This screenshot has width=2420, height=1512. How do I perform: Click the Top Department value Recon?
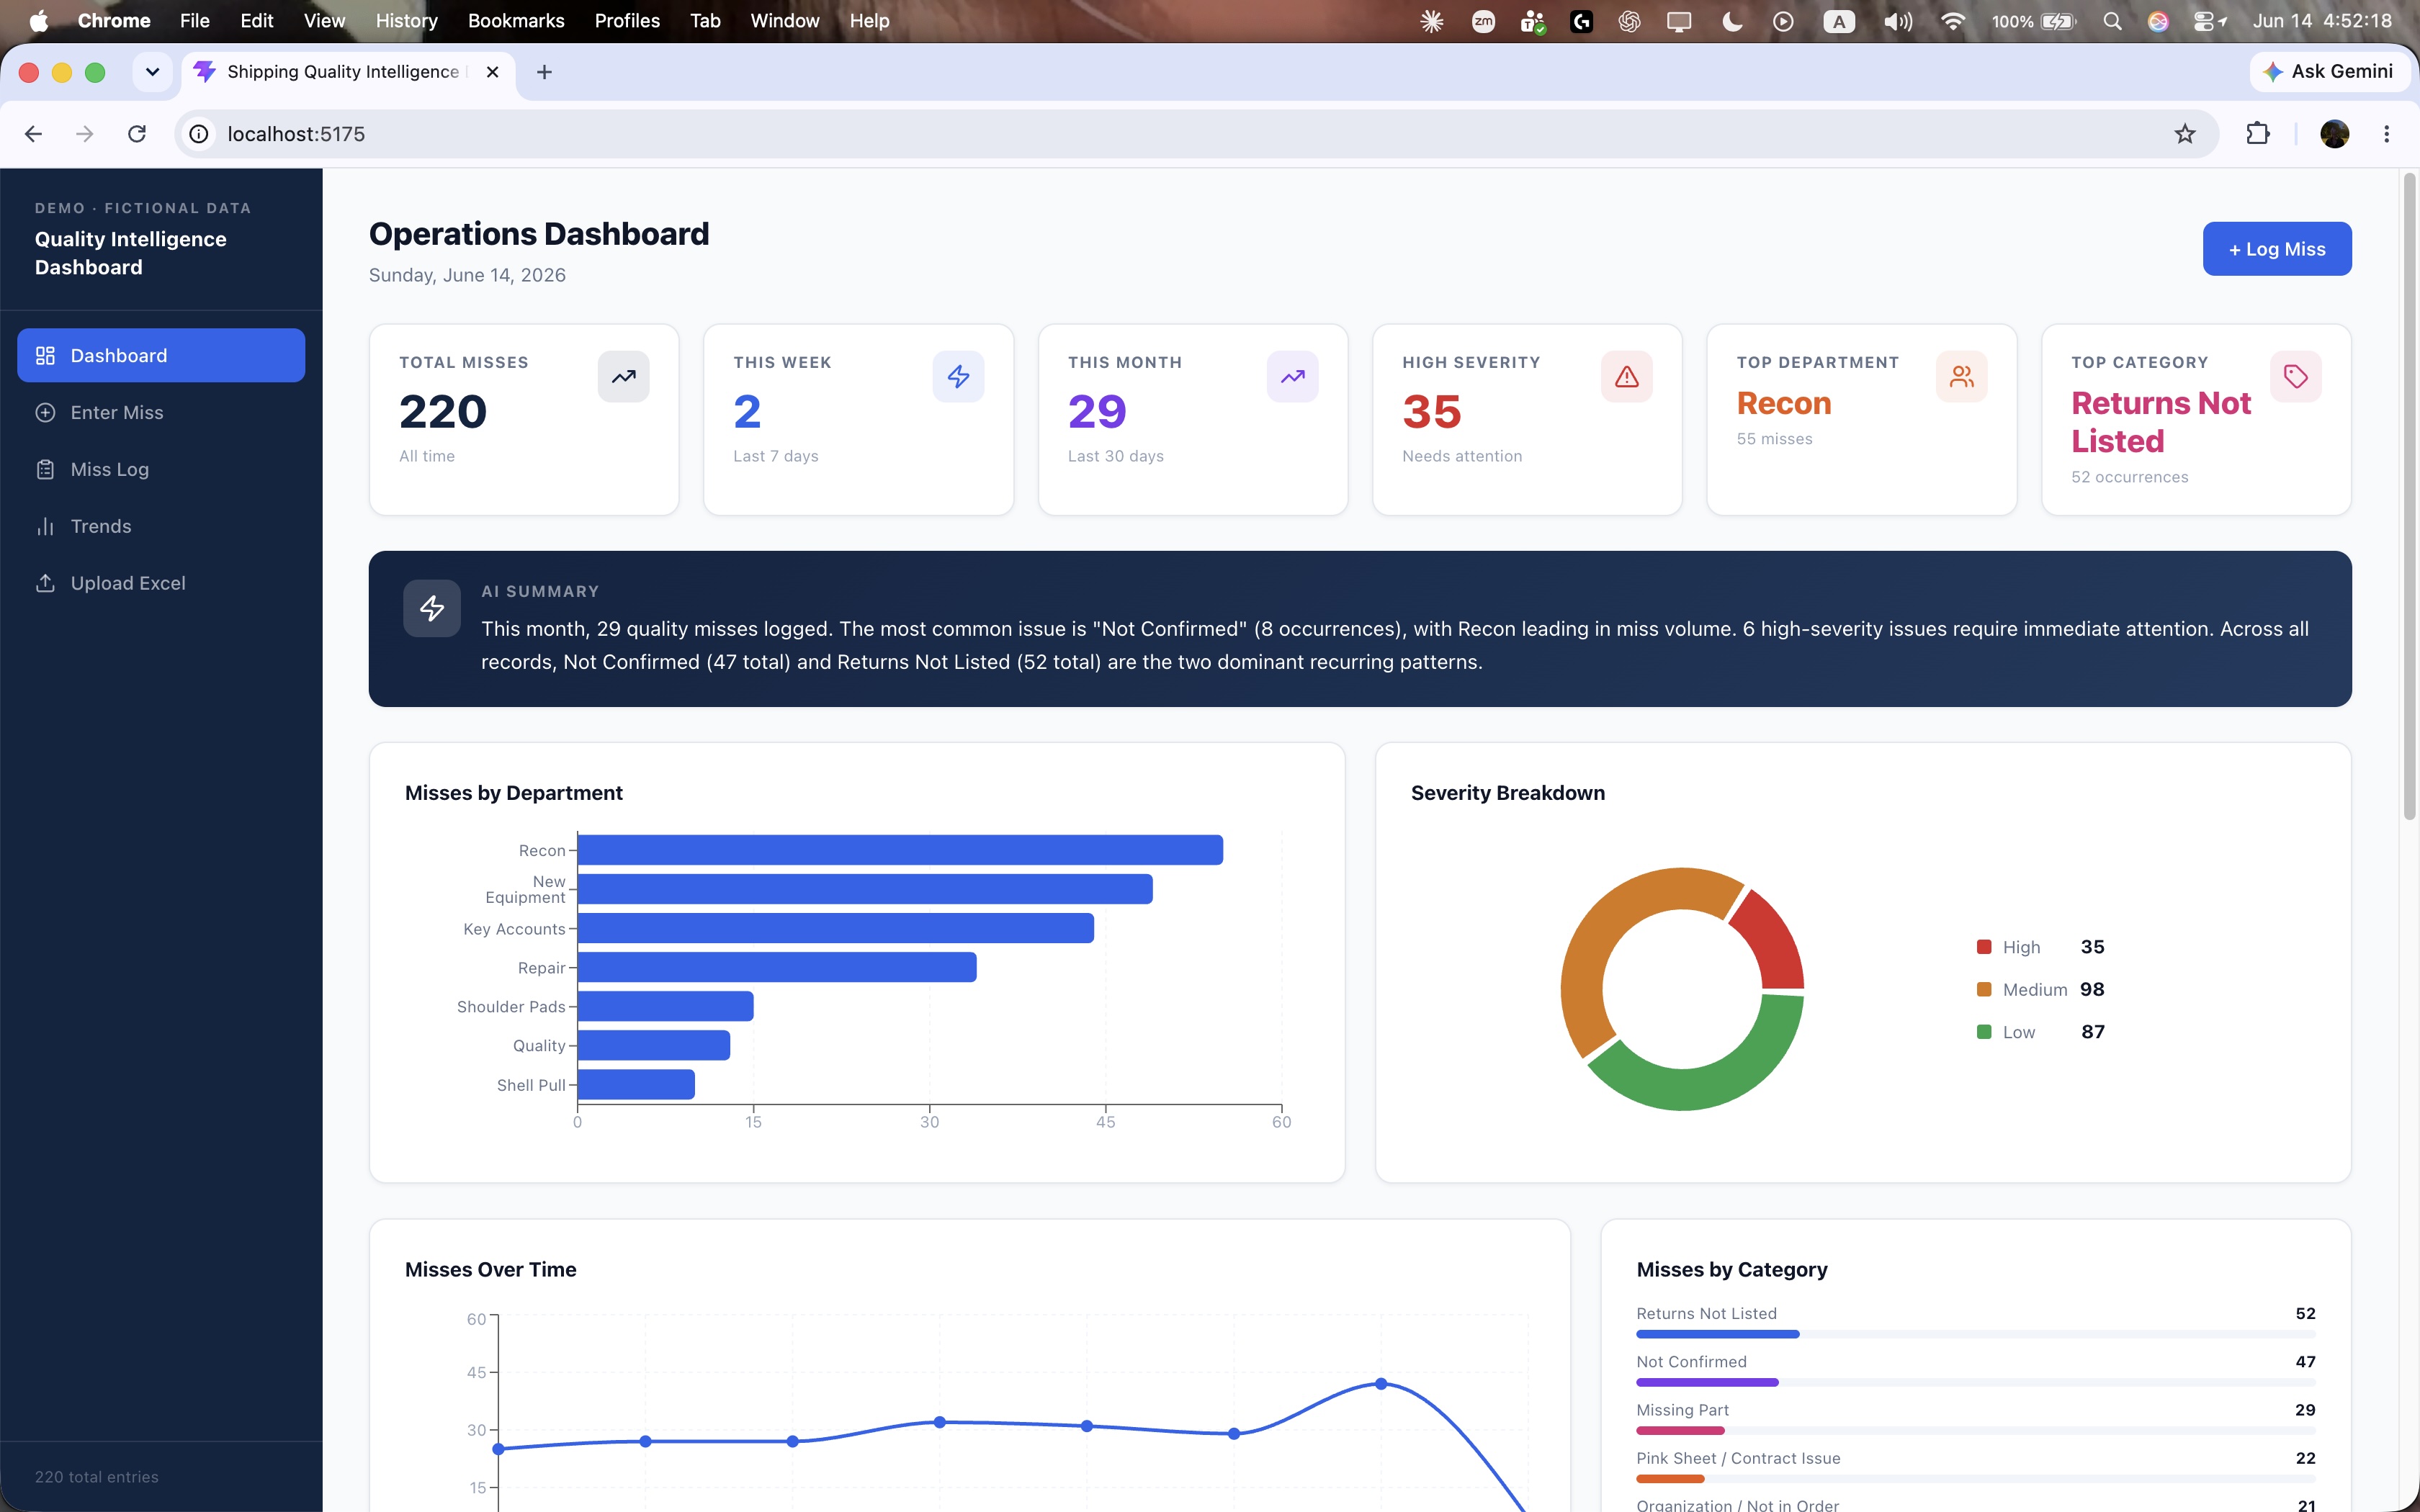tap(1784, 403)
